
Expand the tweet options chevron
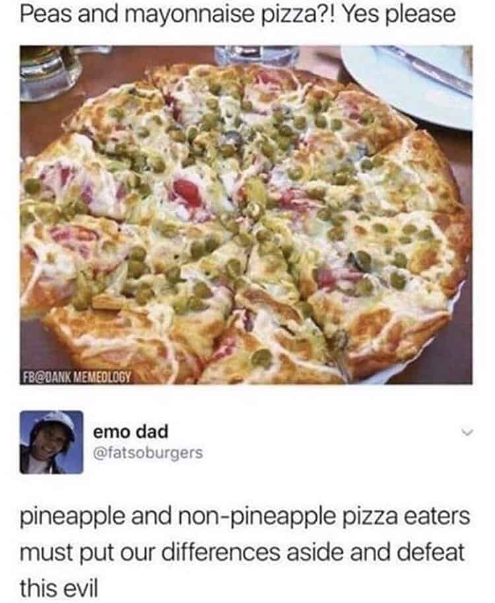467,433
